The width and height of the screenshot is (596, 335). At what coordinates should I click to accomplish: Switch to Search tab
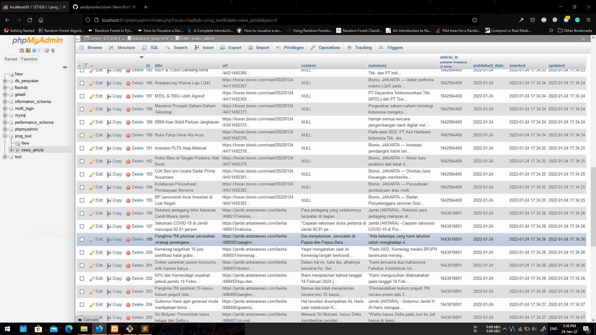point(176,48)
